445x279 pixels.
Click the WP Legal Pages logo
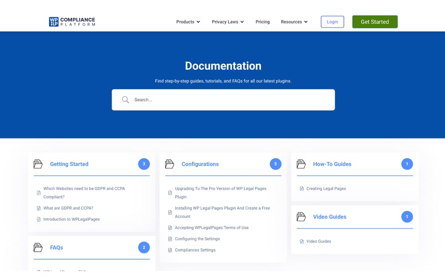click(x=72, y=21)
